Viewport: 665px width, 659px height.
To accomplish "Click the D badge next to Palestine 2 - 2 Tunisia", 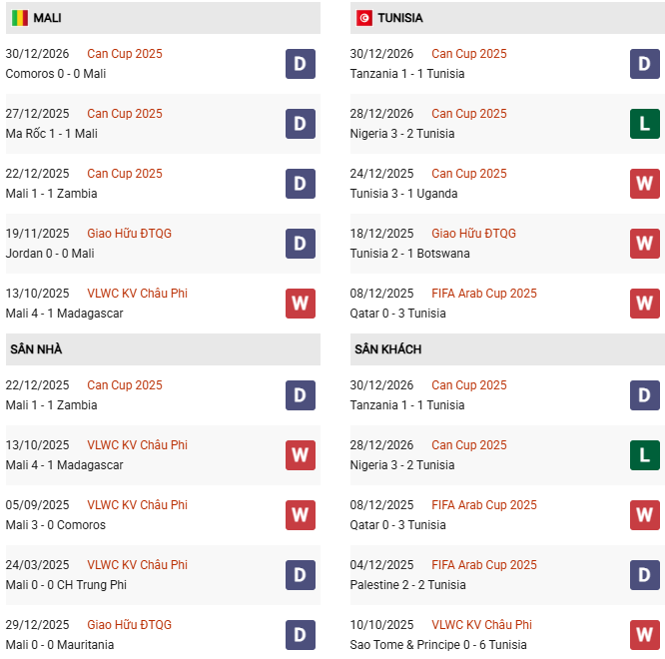I will click(x=645, y=575).
